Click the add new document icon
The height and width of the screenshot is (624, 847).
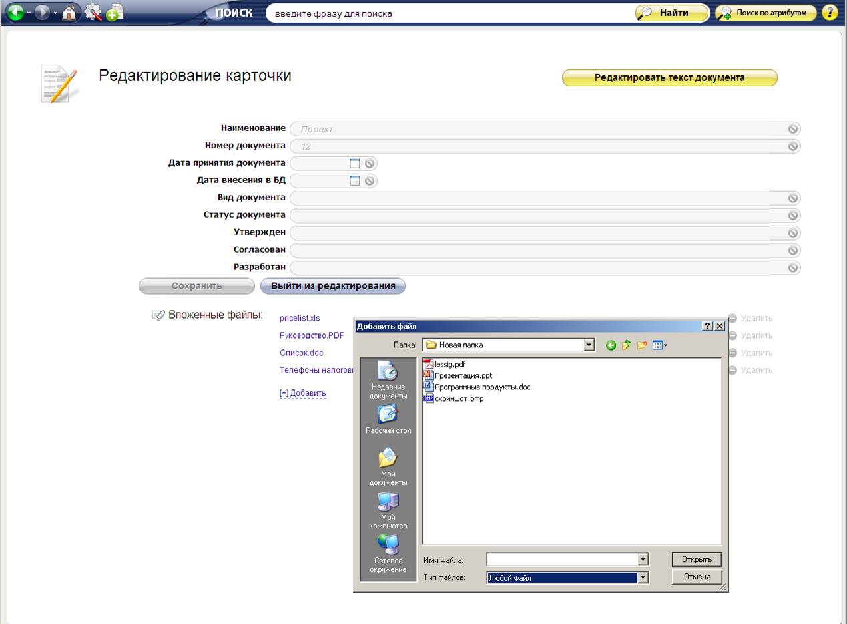[115, 13]
